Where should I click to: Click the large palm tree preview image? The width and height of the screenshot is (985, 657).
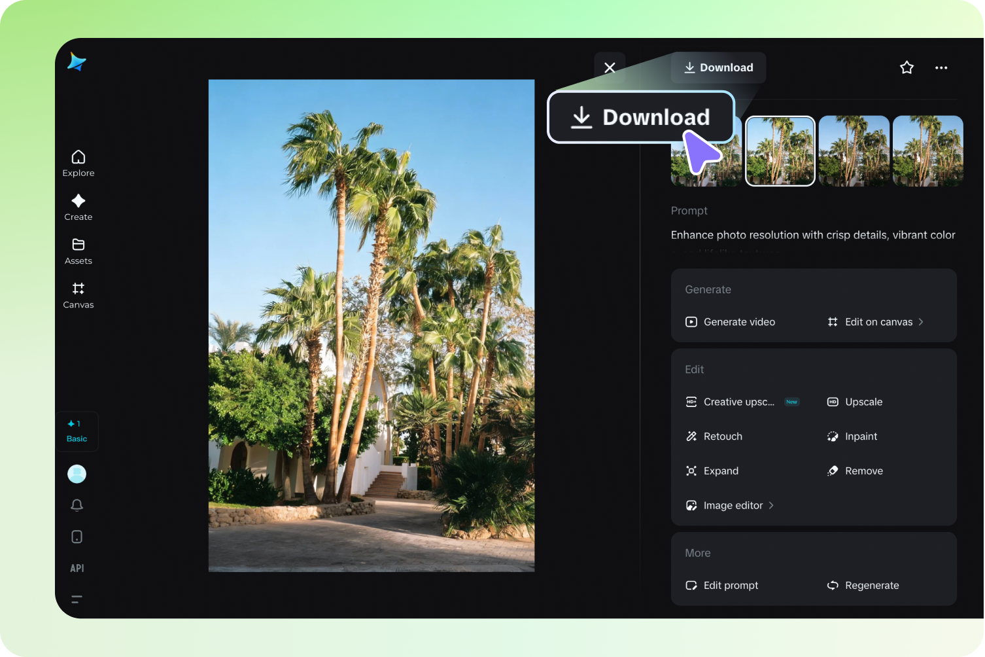pyautogui.click(x=372, y=326)
